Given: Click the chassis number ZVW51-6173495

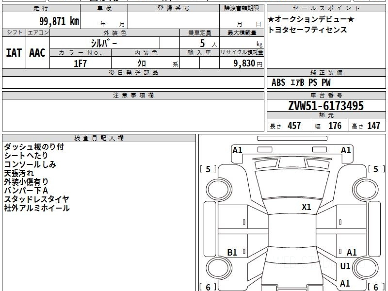Looking at the screenshot, I should (326, 105).
